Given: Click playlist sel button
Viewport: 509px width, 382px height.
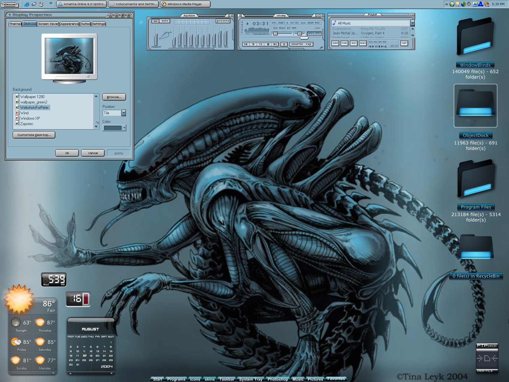Looking at the screenshot, I should tap(354, 43).
